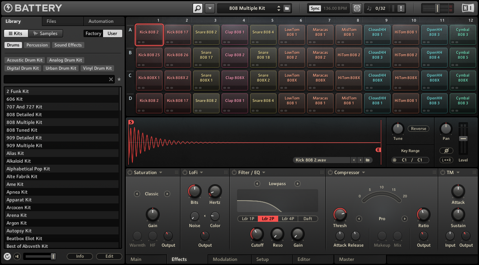Click the MIDI learn icon in Key Range
The image size is (479, 265).
click(x=394, y=160)
